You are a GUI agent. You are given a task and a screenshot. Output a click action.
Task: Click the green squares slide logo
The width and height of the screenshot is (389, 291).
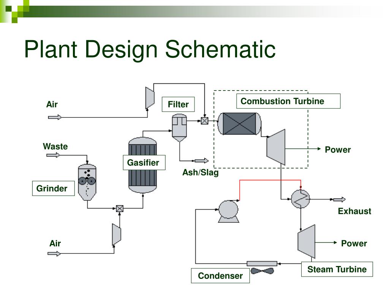point(15,11)
